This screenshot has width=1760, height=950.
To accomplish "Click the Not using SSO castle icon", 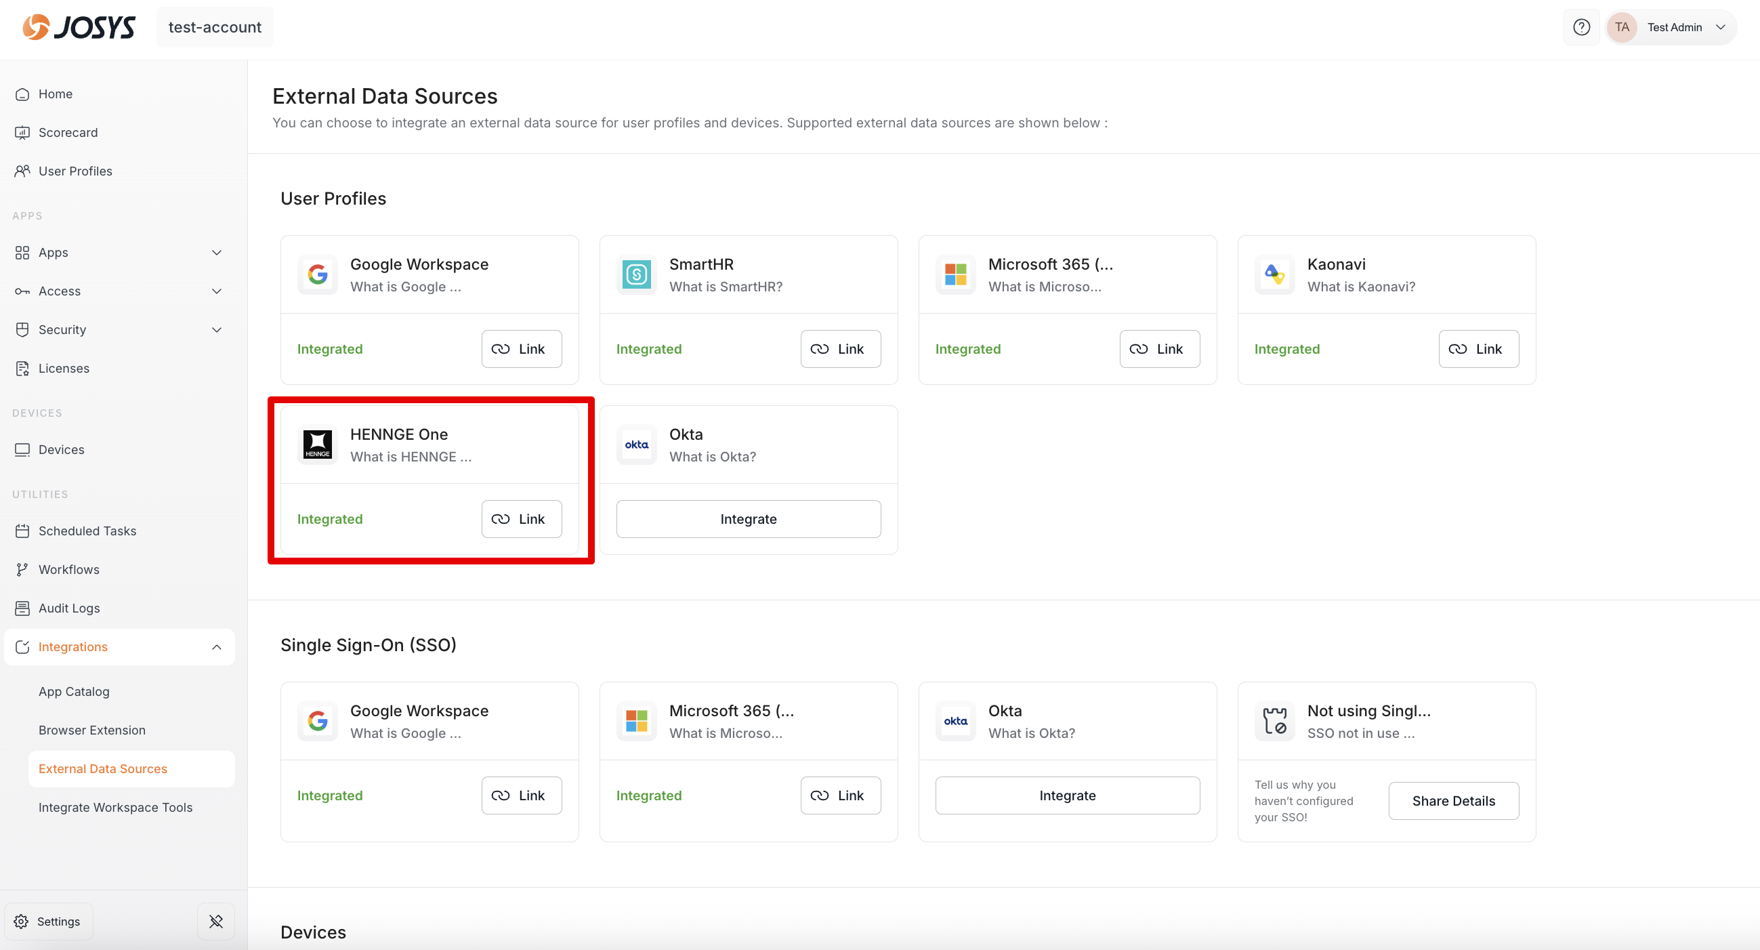I will [1274, 720].
